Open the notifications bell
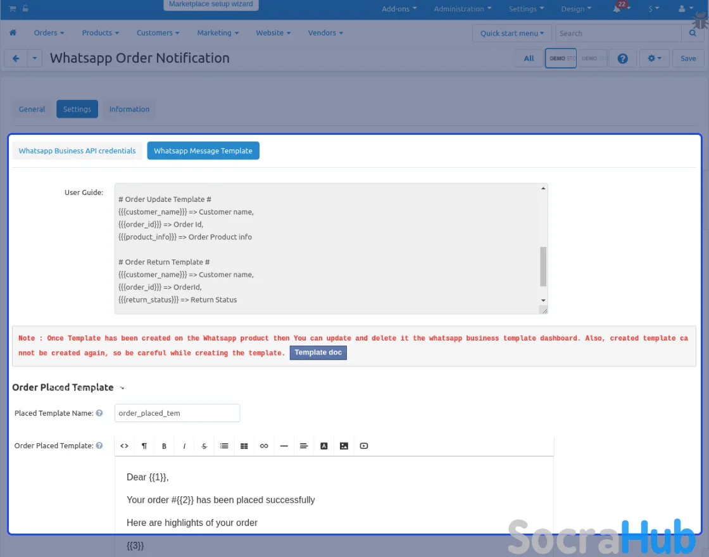Screen dimensions: 709x557 pyautogui.click(x=617, y=9)
